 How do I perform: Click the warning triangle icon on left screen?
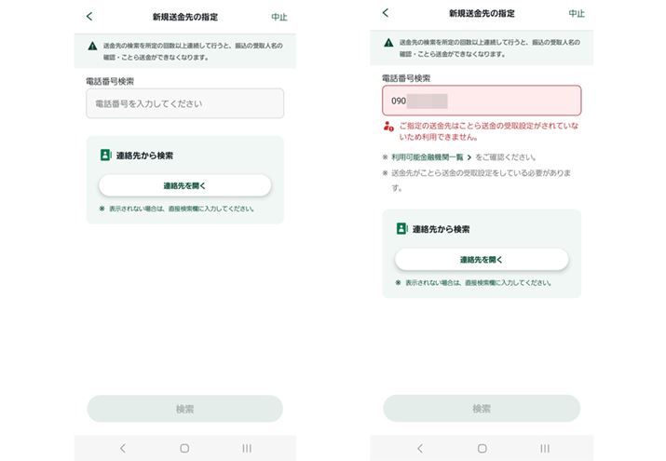click(x=92, y=46)
